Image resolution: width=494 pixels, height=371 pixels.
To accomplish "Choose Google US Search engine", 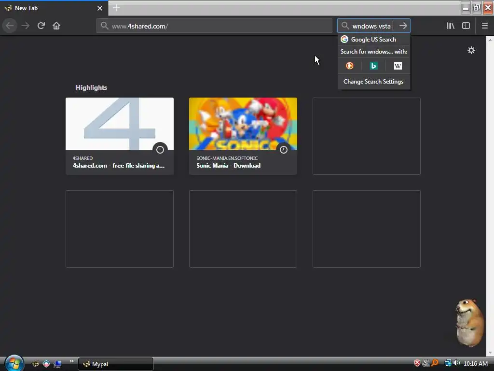I will (x=374, y=40).
